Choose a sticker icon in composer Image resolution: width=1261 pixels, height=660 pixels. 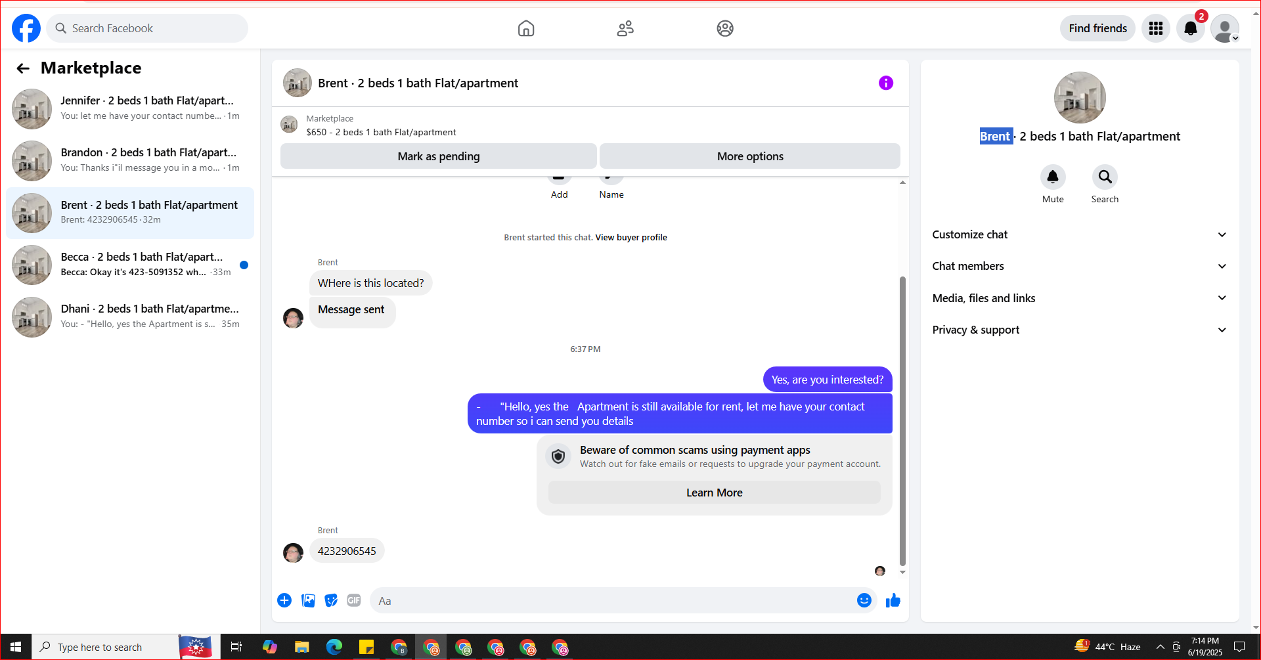tap(331, 600)
